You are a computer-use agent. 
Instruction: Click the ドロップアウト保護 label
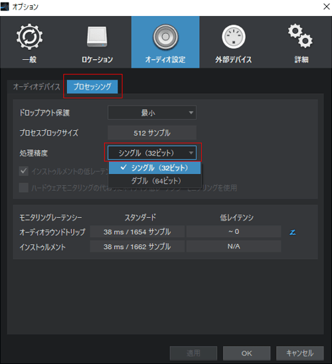(44, 113)
